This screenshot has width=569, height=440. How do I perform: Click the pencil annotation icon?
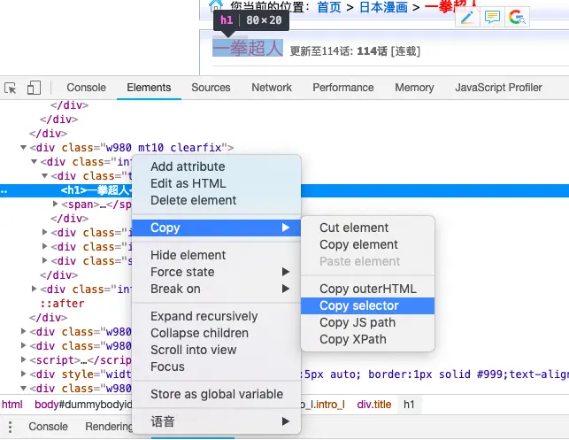pos(467,17)
